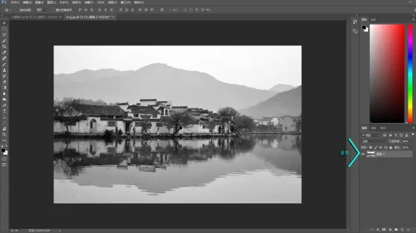The width and height of the screenshot is (416, 233).
Task: Switch to the Swatches panel tab
Action: [x=373, y=20]
